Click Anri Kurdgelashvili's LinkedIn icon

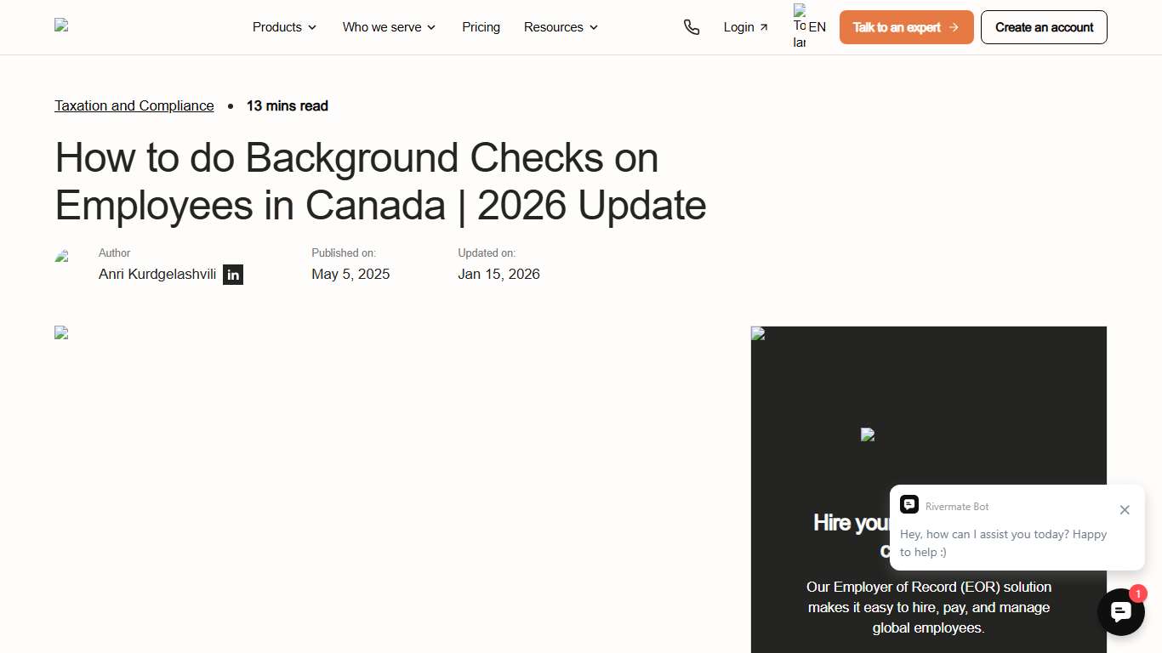pos(232,275)
